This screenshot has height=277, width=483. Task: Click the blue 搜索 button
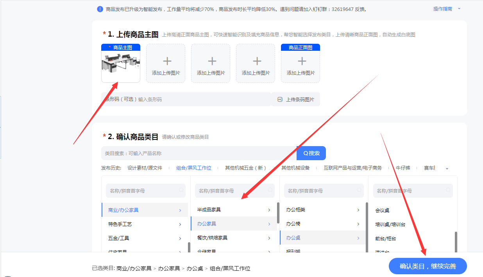311,153
